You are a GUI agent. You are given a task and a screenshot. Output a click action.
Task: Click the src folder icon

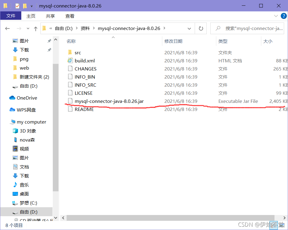pyautogui.click(x=70, y=52)
